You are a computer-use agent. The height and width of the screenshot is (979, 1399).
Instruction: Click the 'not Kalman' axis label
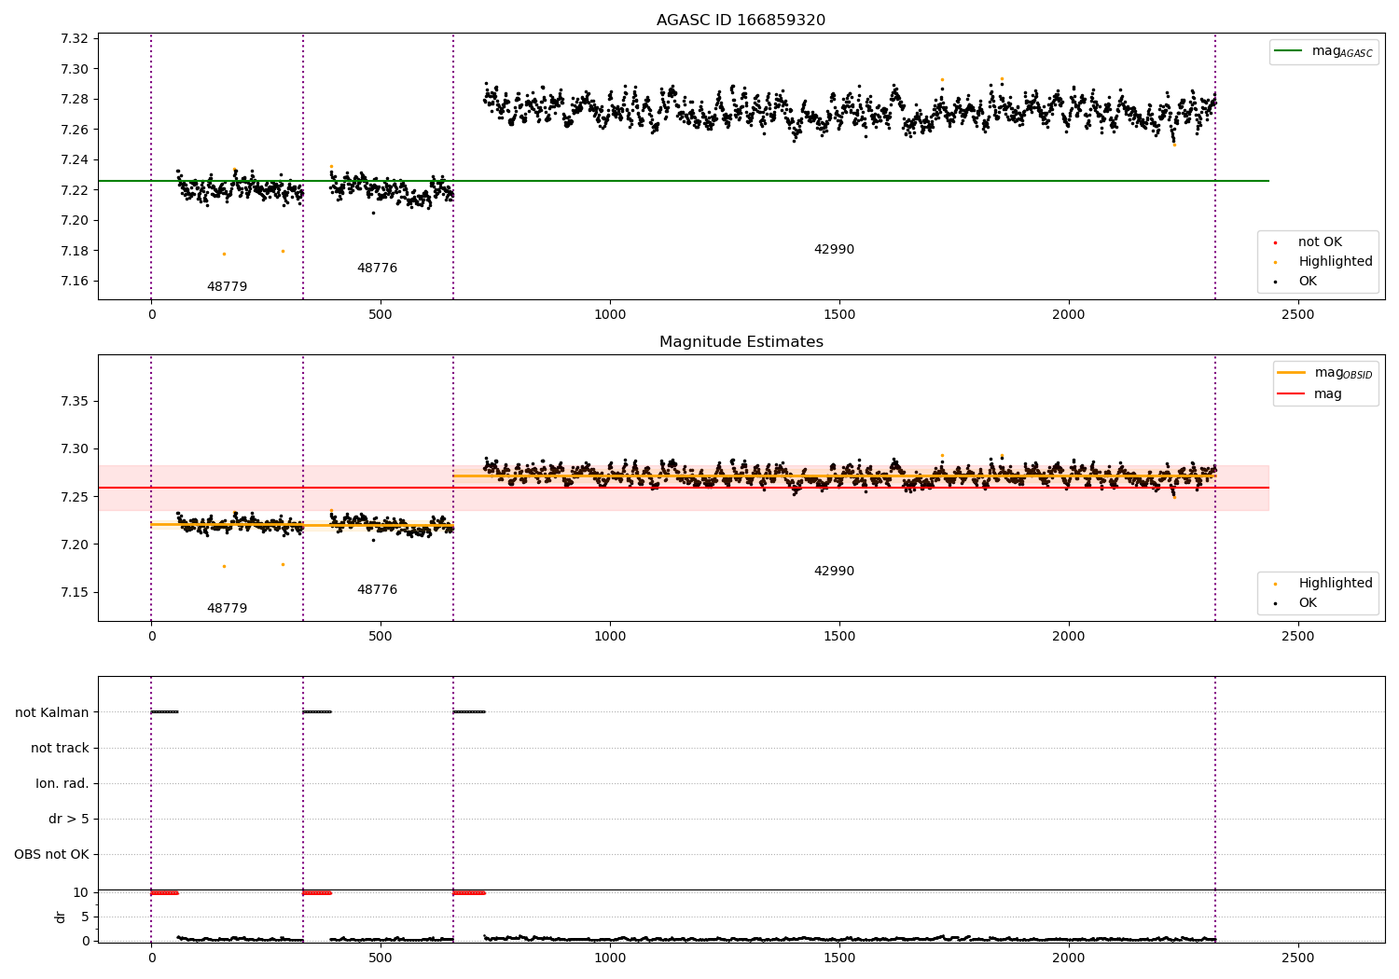pos(52,712)
